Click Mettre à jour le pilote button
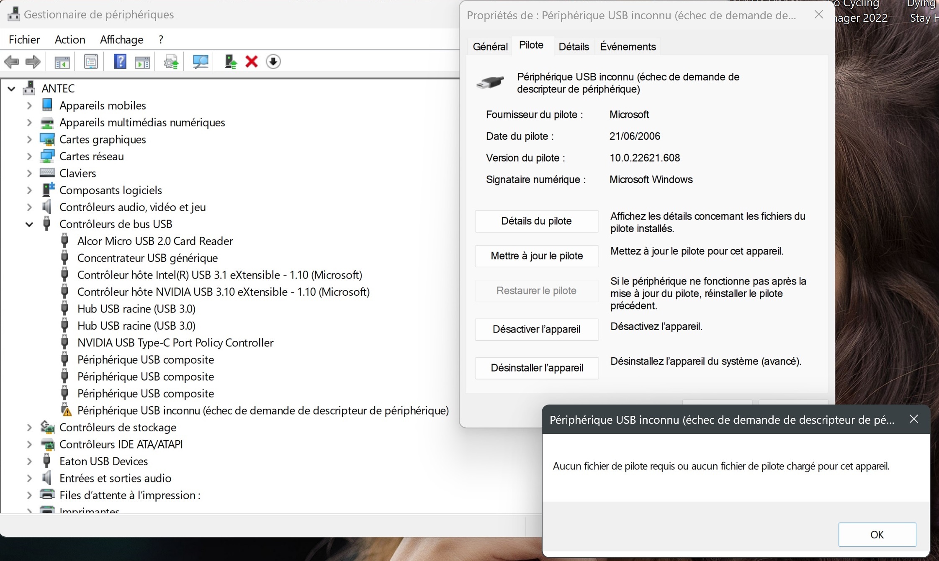The width and height of the screenshot is (939, 561). tap(537, 256)
